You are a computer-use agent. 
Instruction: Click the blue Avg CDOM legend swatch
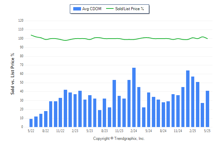coord(77,9)
